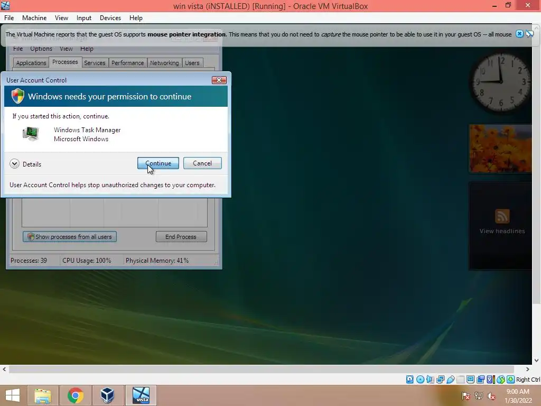This screenshot has height=406, width=541.
Task: Open the VirtualBox View menu
Action: click(61, 18)
